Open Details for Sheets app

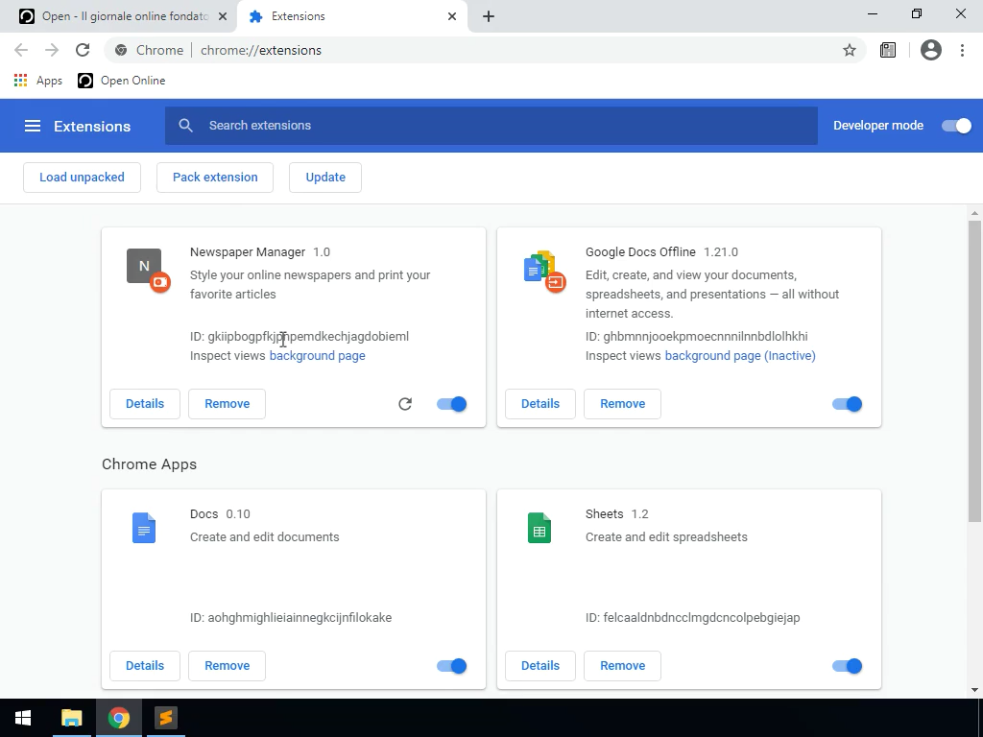tap(540, 666)
